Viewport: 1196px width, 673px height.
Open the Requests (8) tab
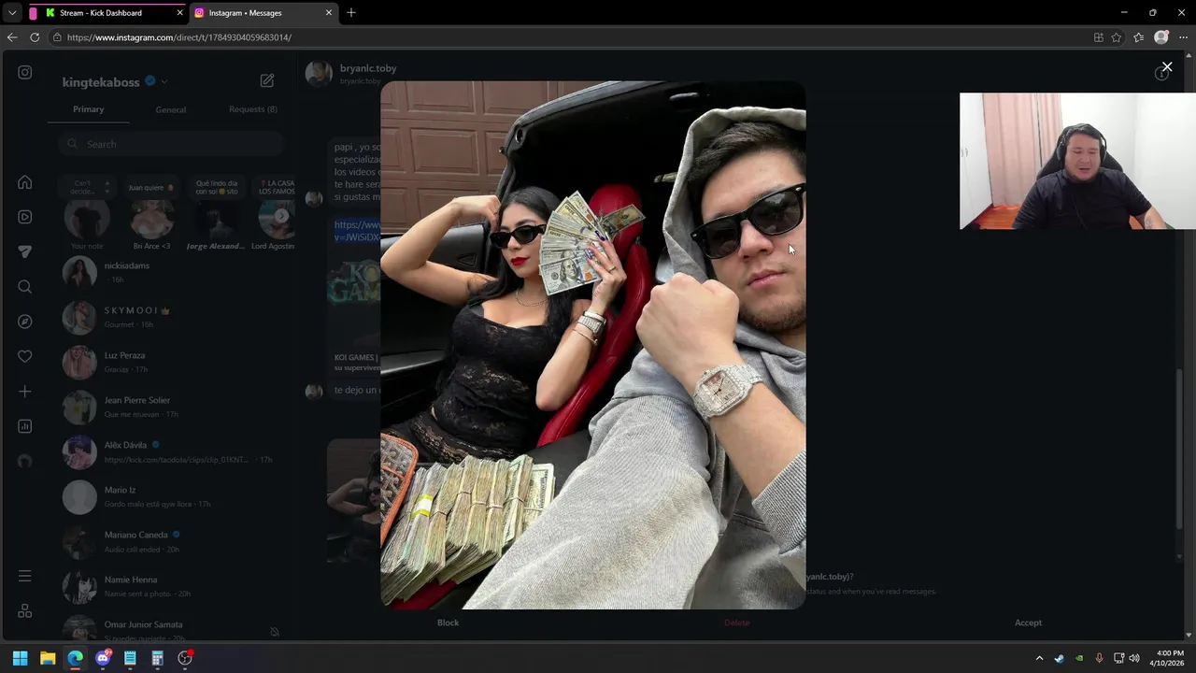[253, 109]
